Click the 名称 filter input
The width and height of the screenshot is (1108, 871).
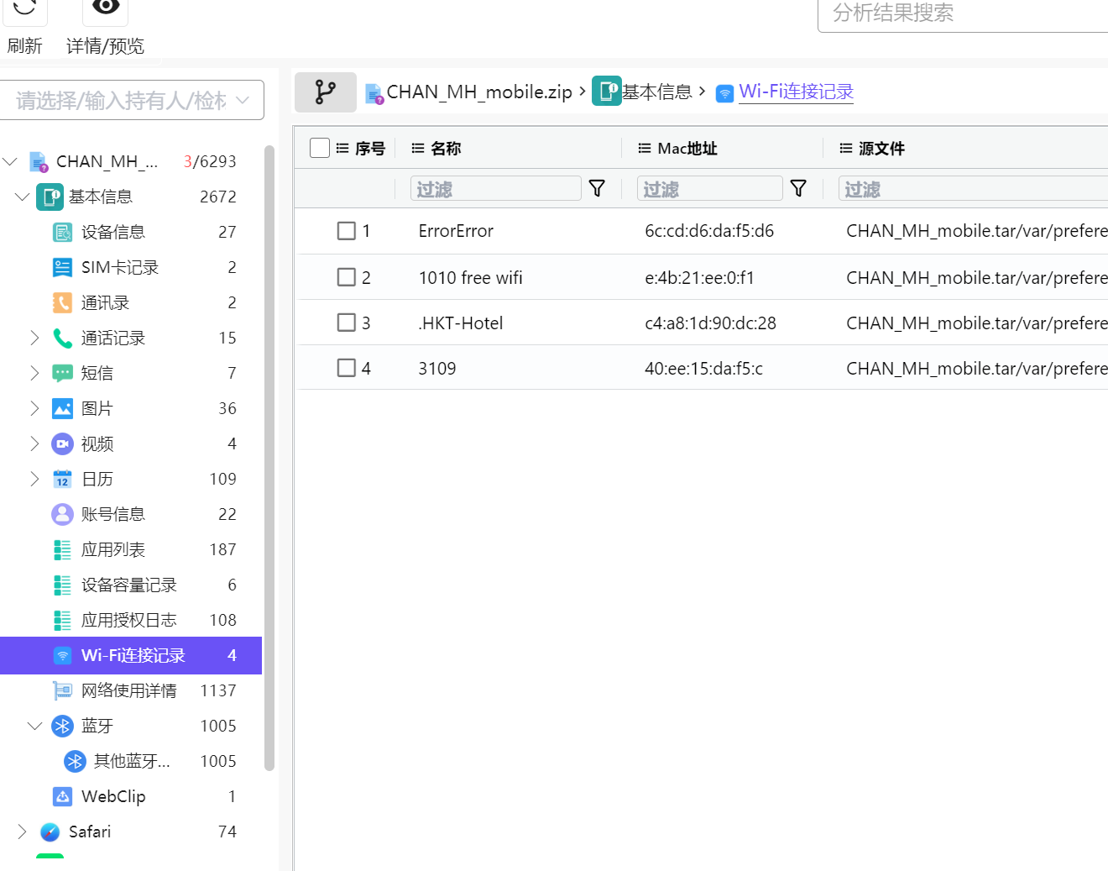coord(495,189)
